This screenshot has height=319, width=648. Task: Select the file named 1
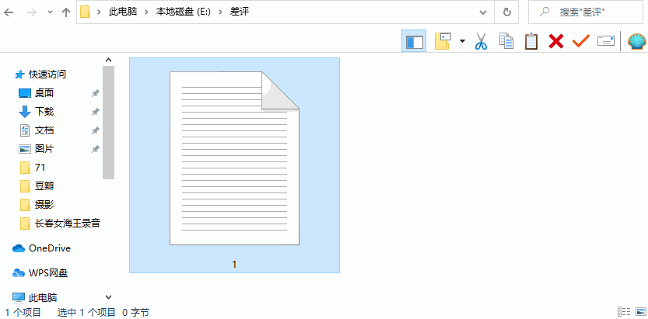pyautogui.click(x=234, y=167)
